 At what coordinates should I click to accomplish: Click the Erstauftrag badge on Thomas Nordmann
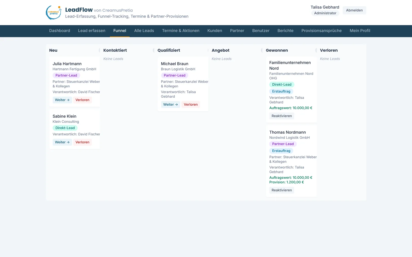pos(281,151)
